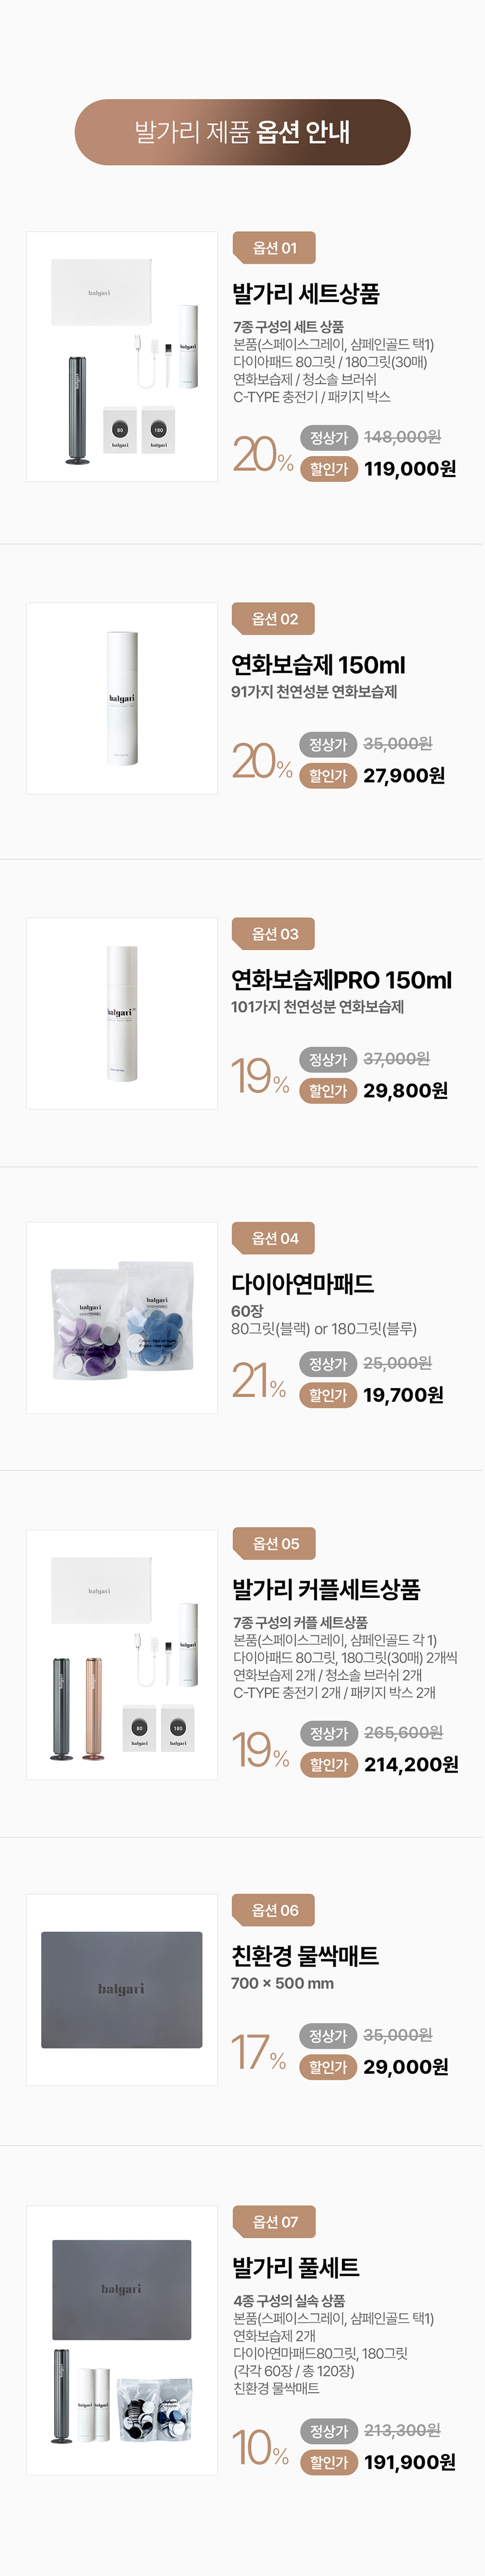Select the 옵션 01 label badge
485x2576 pixels.
pos(275,248)
